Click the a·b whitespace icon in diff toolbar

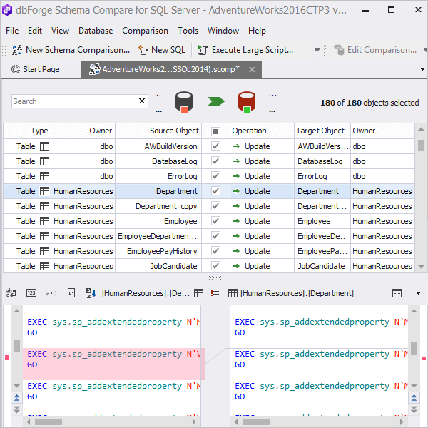[x=51, y=293]
